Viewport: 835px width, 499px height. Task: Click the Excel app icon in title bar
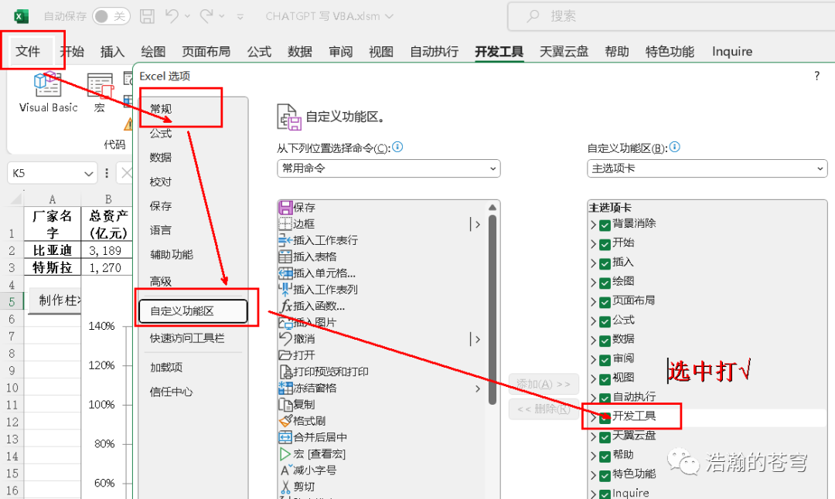[21, 16]
